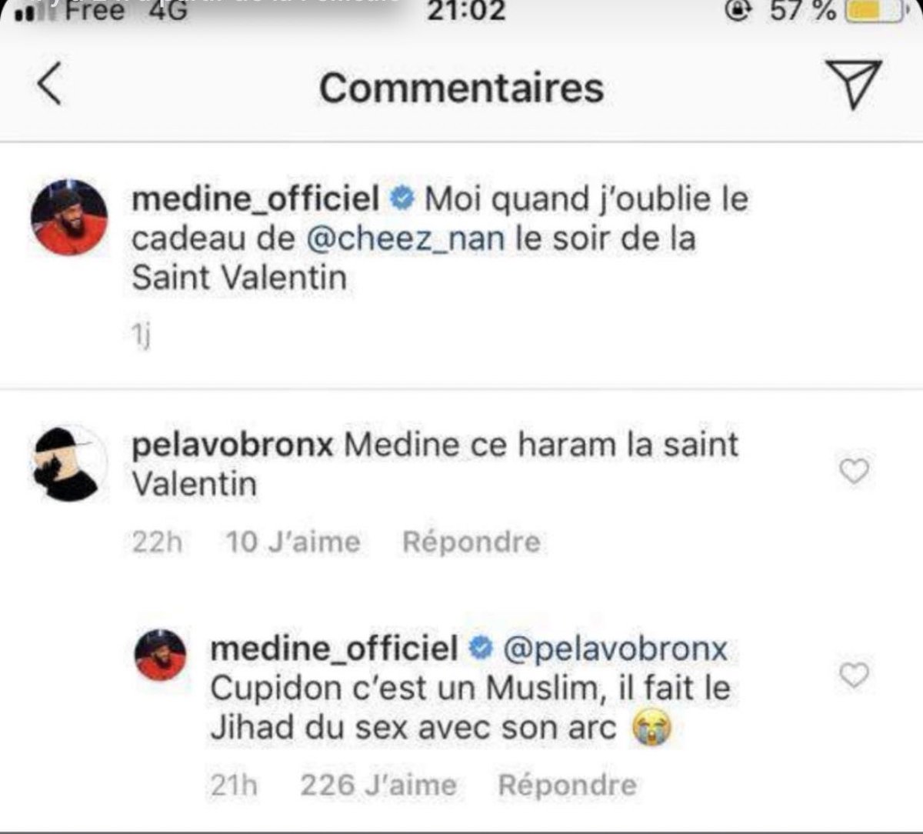The width and height of the screenshot is (923, 834).
Task: View the 10 J'aime likes list
Action: [x=293, y=542]
